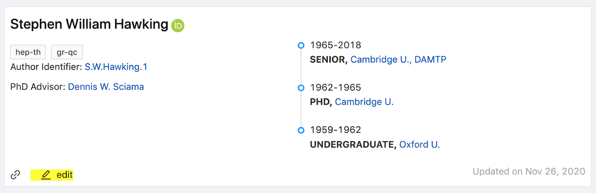Open the green ORCID iD icon
Screen dimensions: 596x193
[178, 25]
